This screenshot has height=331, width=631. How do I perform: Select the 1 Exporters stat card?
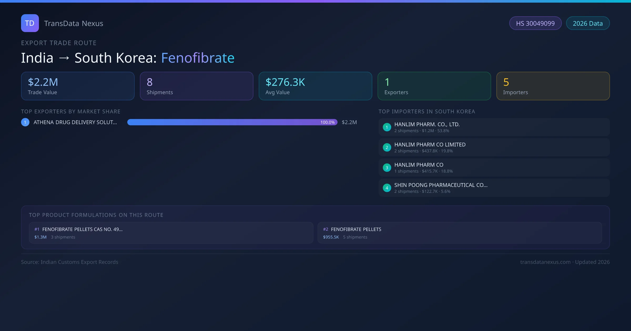click(434, 86)
